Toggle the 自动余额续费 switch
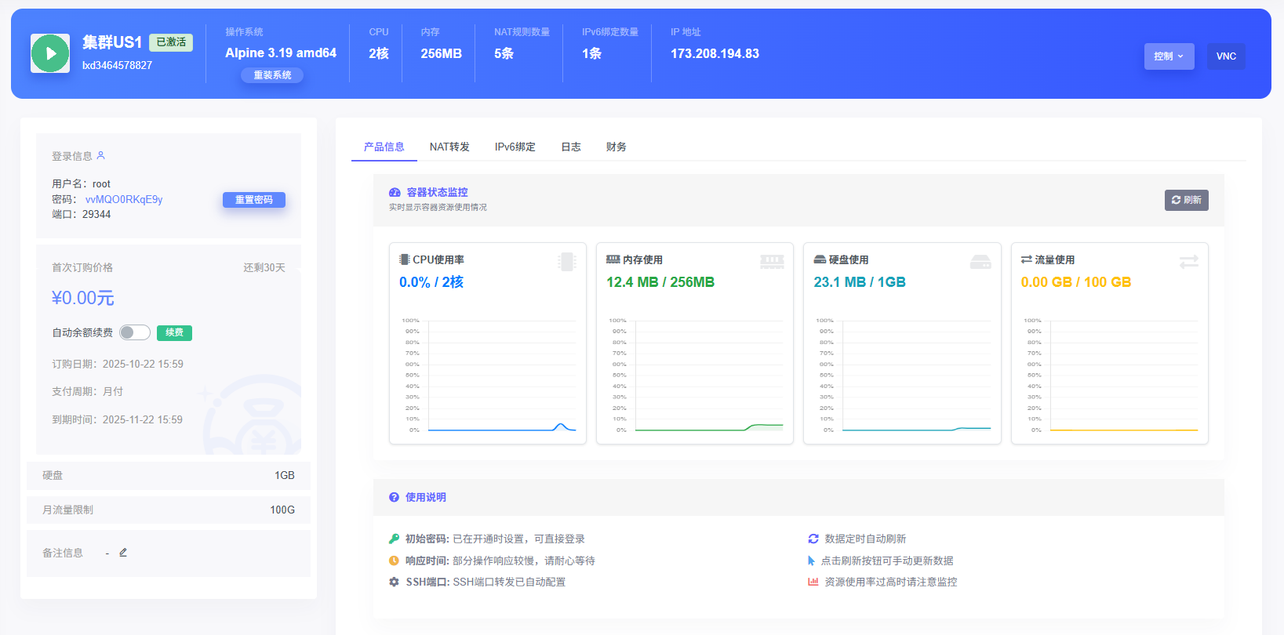Image resolution: width=1284 pixels, height=635 pixels. (x=134, y=332)
